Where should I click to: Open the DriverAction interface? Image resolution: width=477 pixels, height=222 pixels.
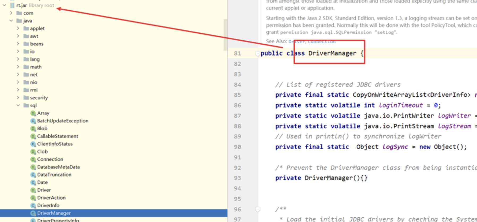point(51,198)
